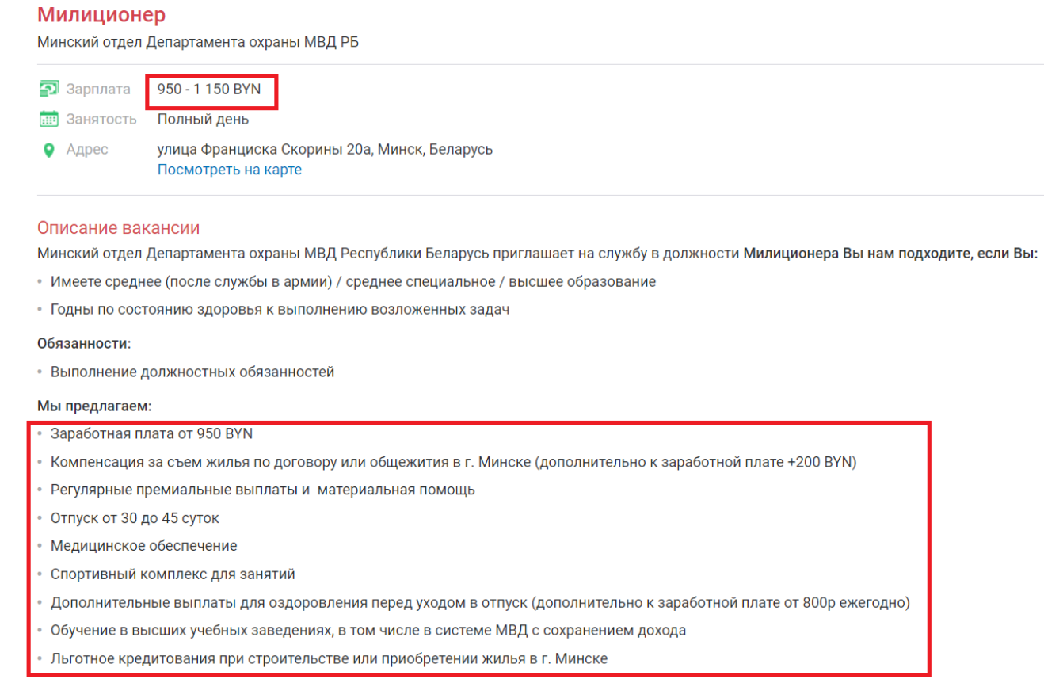Viewport: 1044px width, 683px height.
Task: Click the Зарплата label
Action: coord(98,90)
